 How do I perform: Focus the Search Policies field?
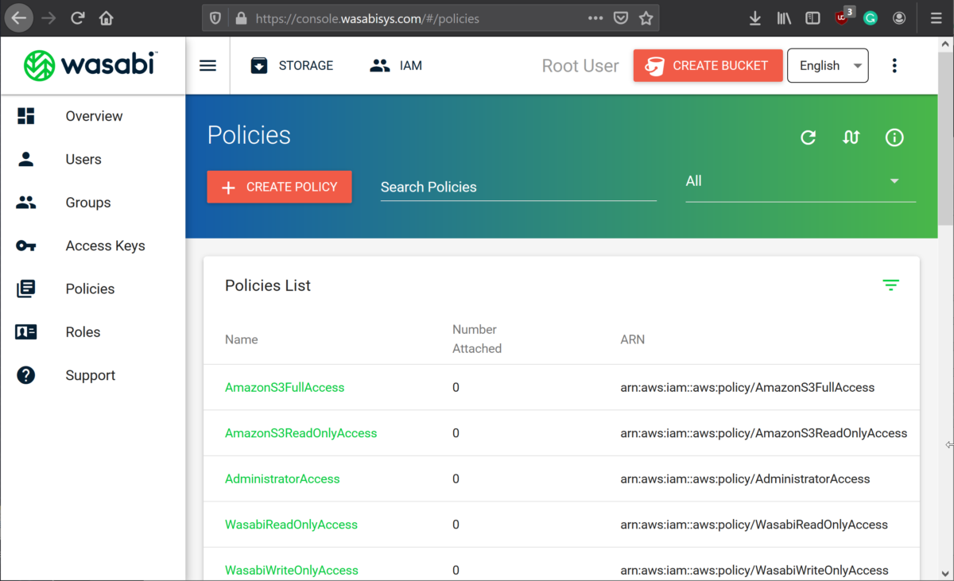pyautogui.click(x=518, y=187)
